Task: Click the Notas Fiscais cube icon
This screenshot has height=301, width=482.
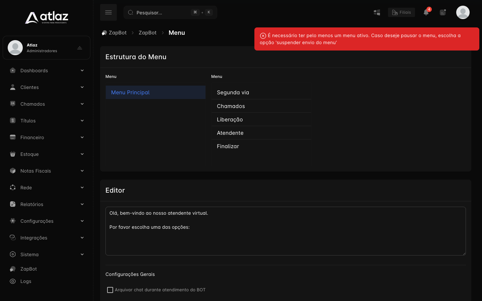Action: point(13,171)
